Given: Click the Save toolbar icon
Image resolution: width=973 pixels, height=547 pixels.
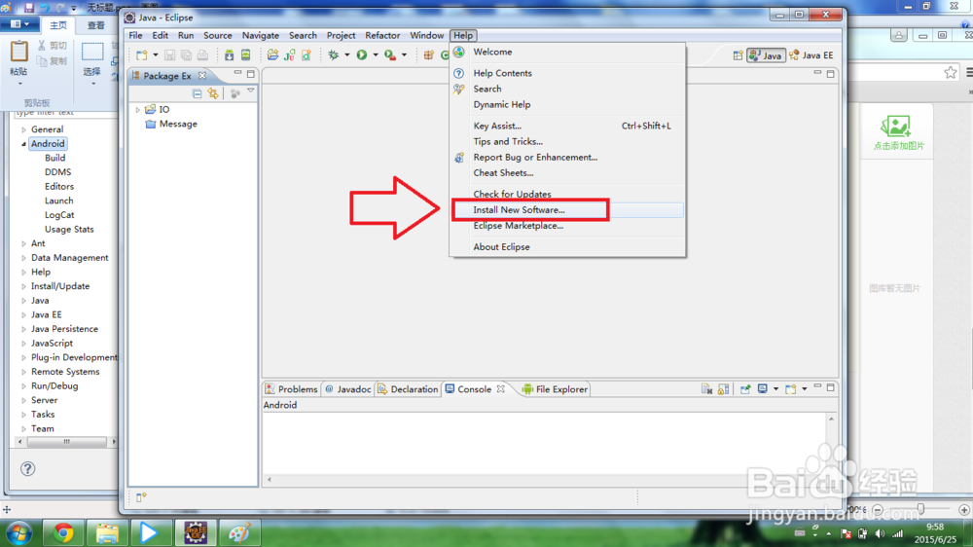Looking at the screenshot, I should pos(169,55).
